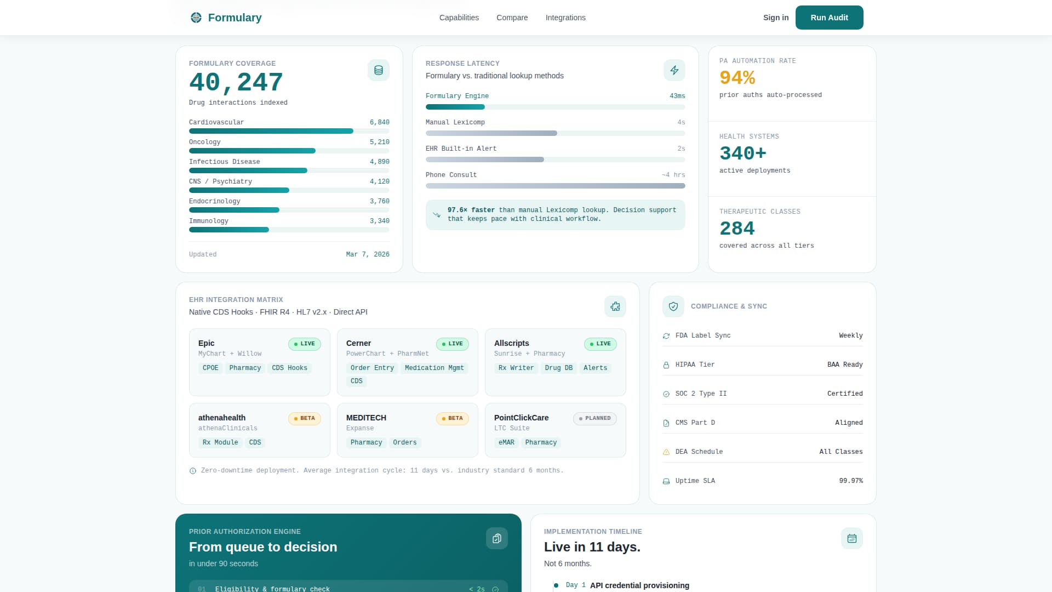
Task: Click the Weekly value for FDA Label Sync
Action: coord(851,335)
